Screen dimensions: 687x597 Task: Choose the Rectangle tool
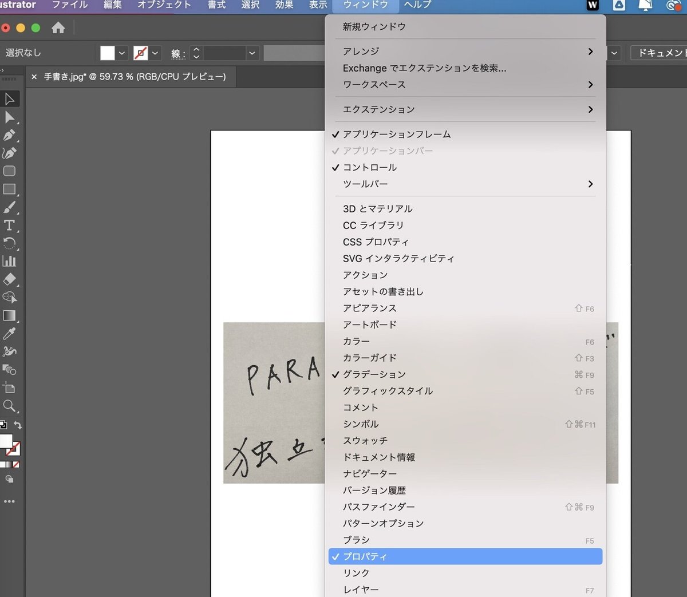point(9,189)
